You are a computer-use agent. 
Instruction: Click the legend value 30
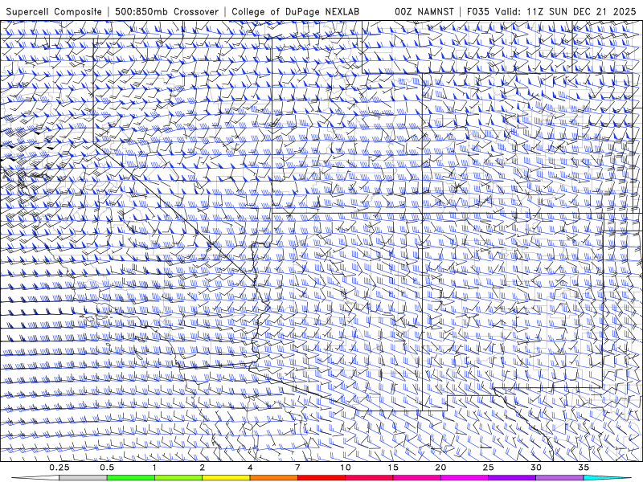pos(536,468)
